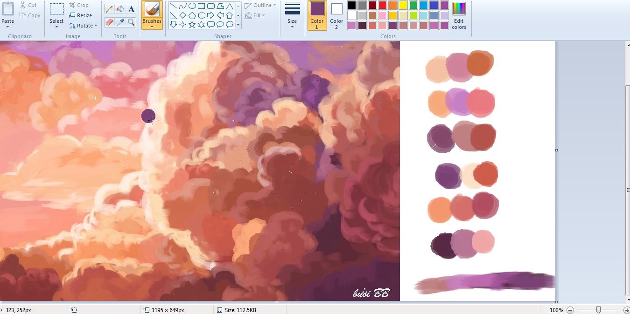Click the 100% zoom level text
Viewport: 630px width, 314px height.
556,310
